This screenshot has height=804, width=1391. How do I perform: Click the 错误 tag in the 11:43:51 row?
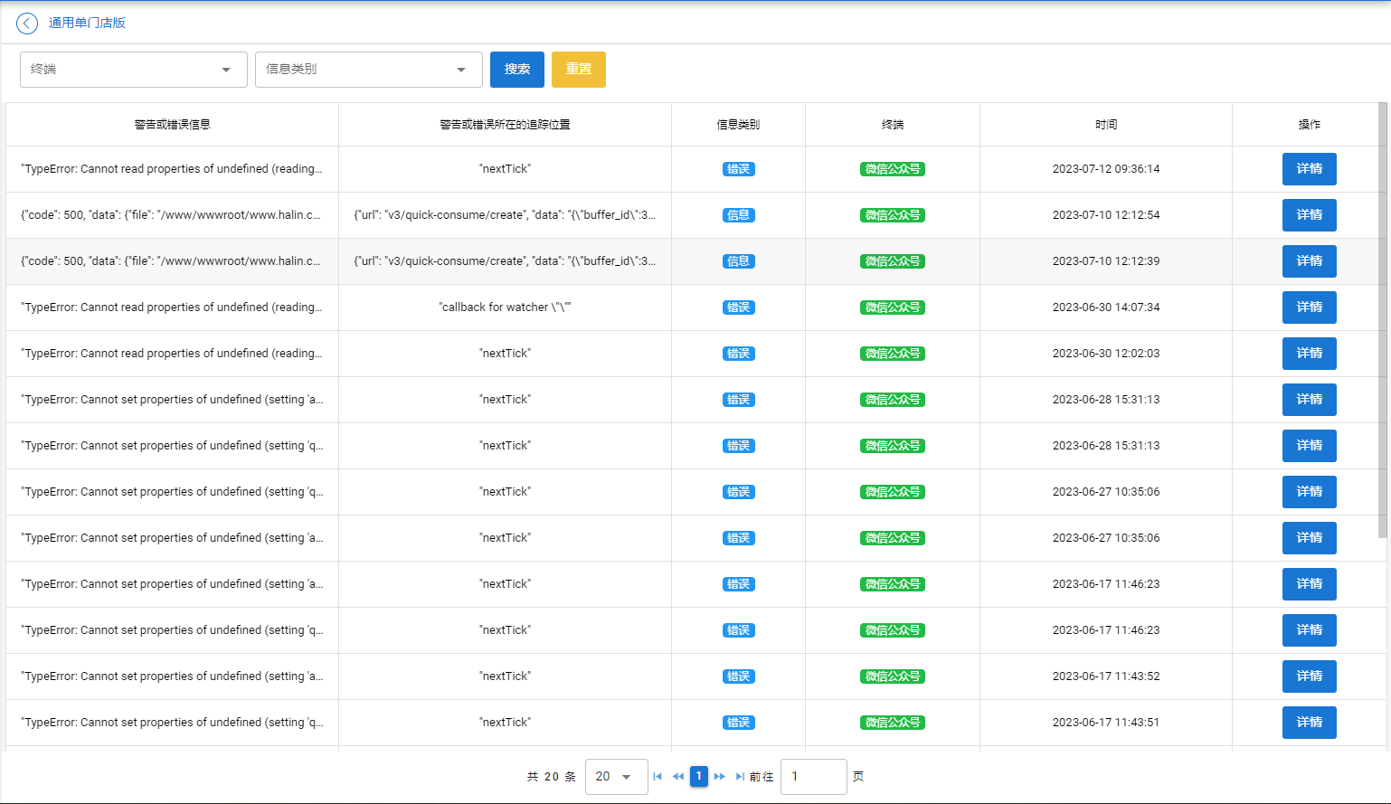(x=739, y=723)
